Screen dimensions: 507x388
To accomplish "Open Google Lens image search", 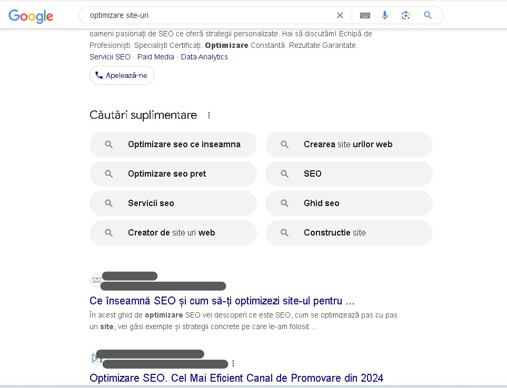I will 405,15.
